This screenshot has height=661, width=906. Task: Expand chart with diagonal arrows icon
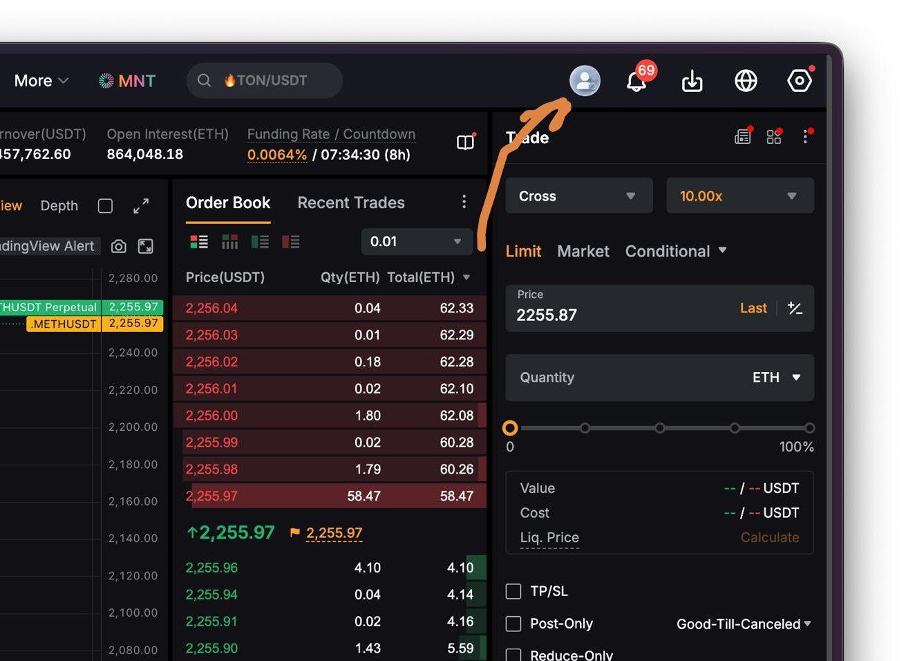click(141, 206)
